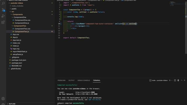Open the new terminal dropdown arrow
Image resolution: width=187 pixels, height=105 pixels.
click(x=172, y=80)
